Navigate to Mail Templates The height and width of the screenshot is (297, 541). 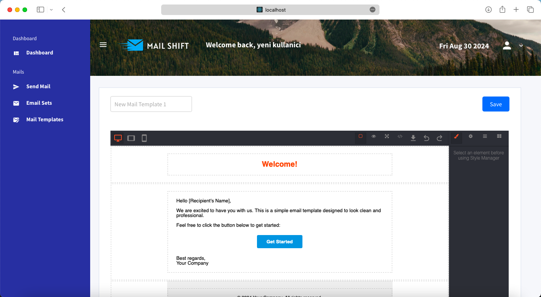tap(44, 119)
